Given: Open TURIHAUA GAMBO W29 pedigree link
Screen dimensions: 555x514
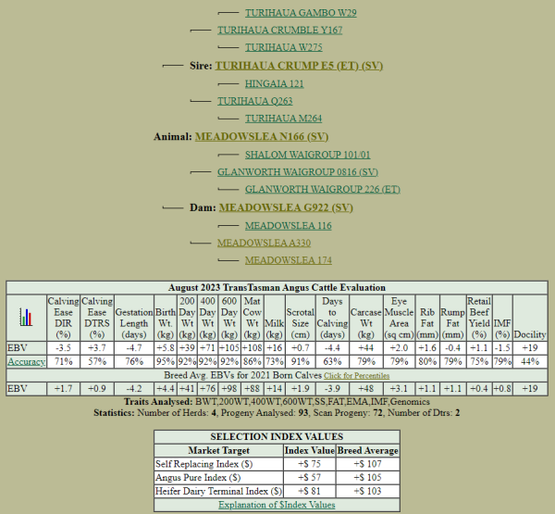Looking at the screenshot, I should coord(301,13).
